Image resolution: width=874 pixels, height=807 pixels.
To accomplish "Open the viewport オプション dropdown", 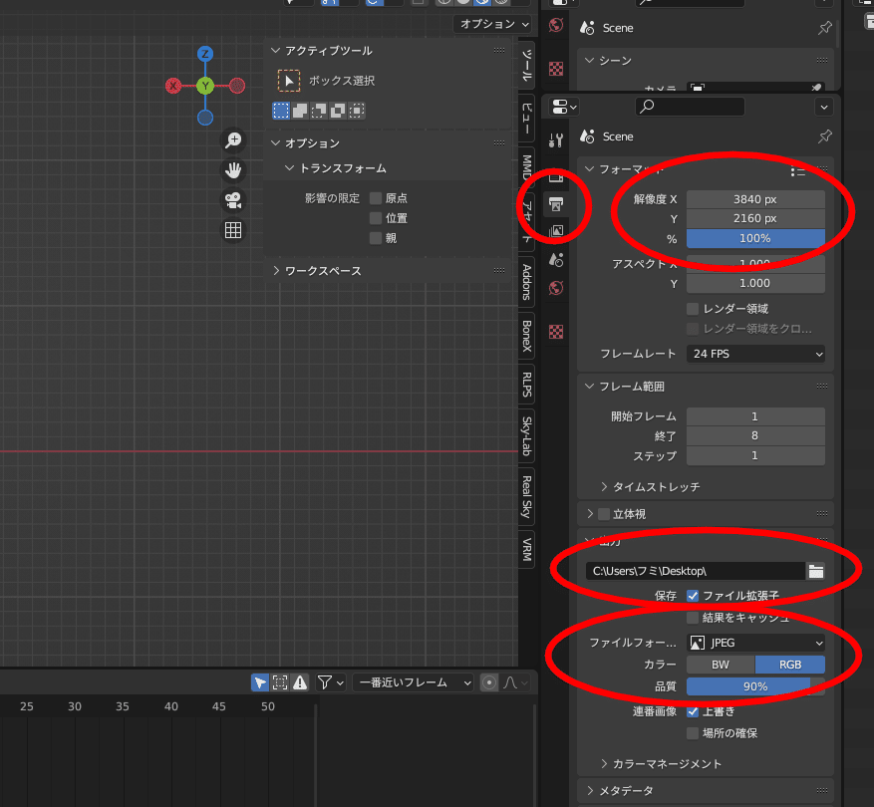I will pyautogui.click(x=492, y=24).
